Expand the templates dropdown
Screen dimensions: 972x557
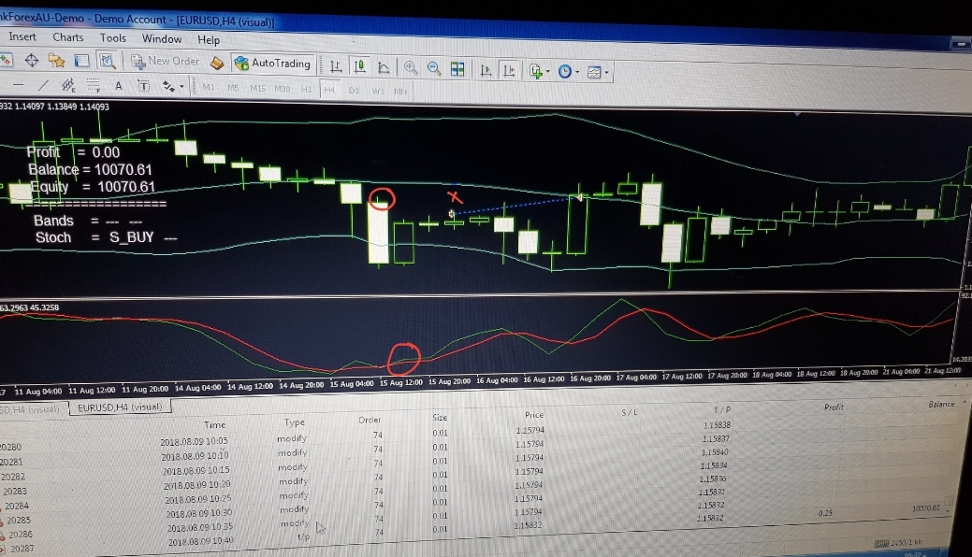[597, 73]
